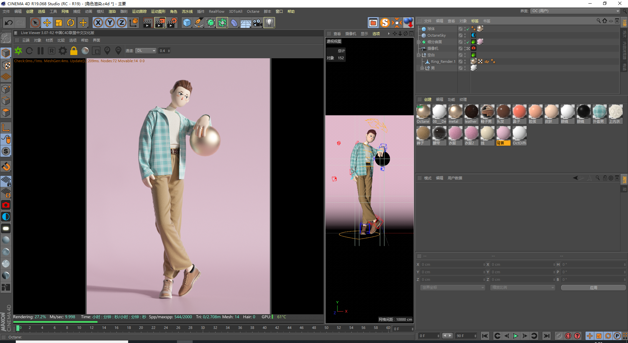The image size is (628, 343).
Task: Toggle visibility dots for OctaneSky object
Action: [x=465, y=35]
